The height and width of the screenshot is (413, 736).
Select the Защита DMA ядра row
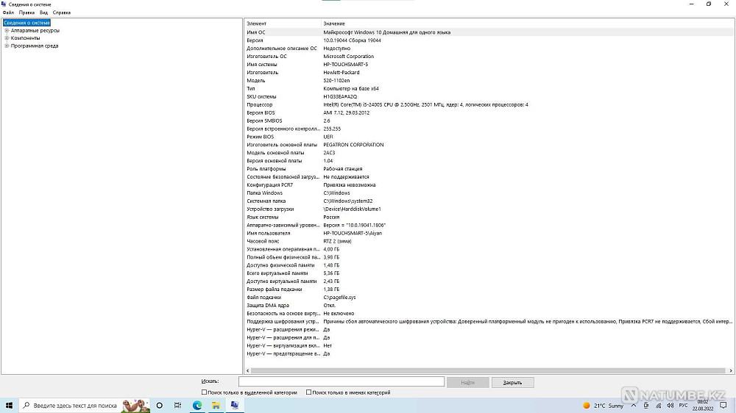[x=489, y=305]
